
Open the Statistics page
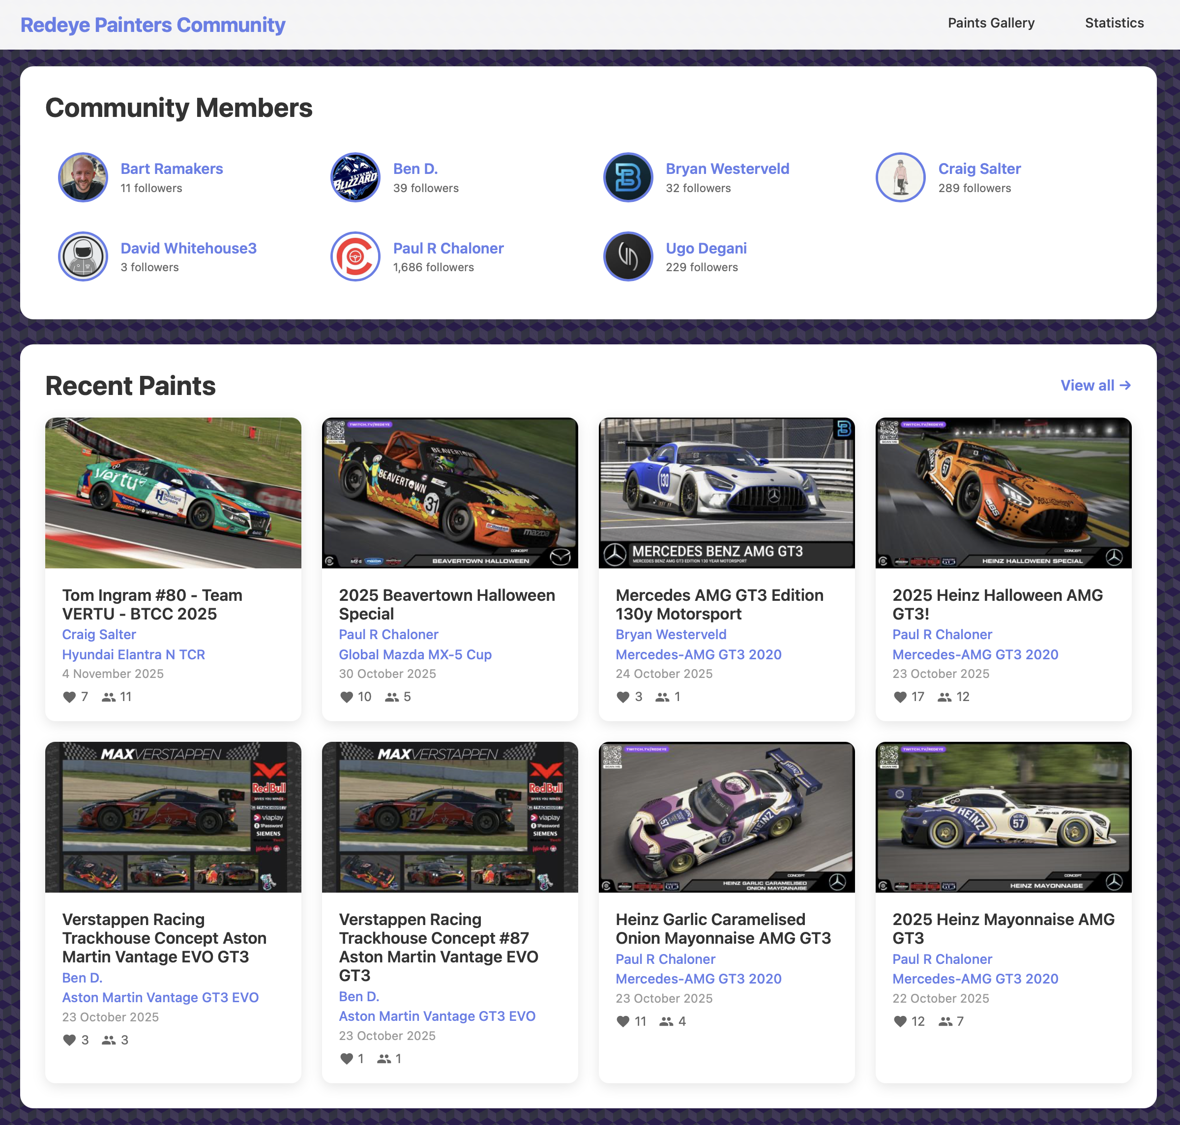1114,23
